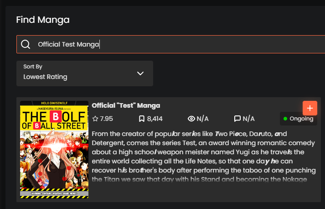325x209 pixels.
Task: Click the star rating icon
Action: tap(95, 119)
